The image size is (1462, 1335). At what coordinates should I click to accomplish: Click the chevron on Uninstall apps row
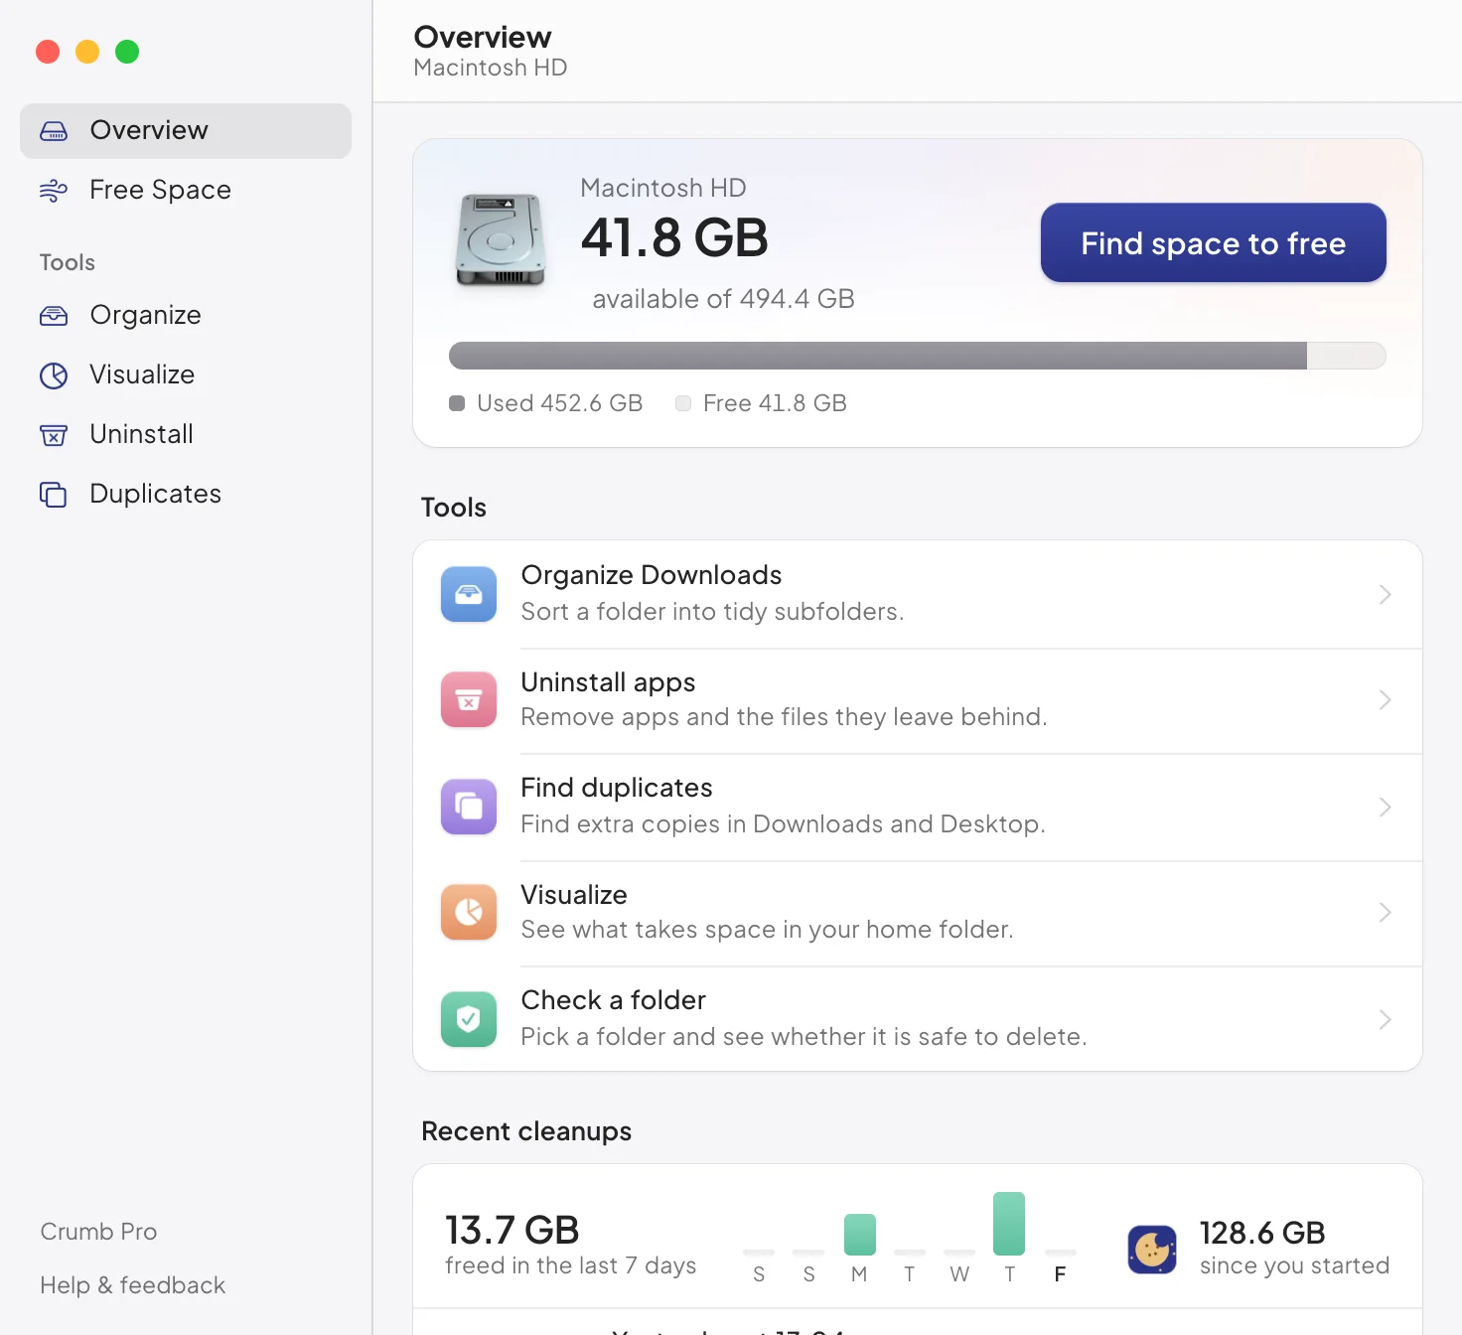click(x=1386, y=700)
